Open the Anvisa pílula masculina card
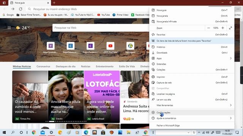 (x=66, y=97)
